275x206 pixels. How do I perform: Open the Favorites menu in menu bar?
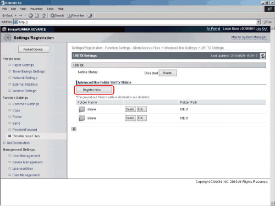(36, 9)
